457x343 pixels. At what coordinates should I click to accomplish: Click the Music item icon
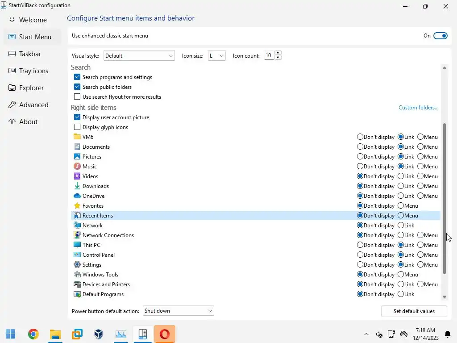[77, 166]
